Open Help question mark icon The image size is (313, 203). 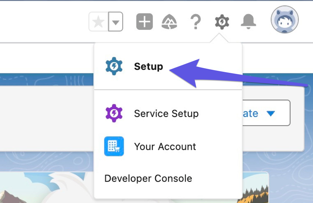(195, 22)
